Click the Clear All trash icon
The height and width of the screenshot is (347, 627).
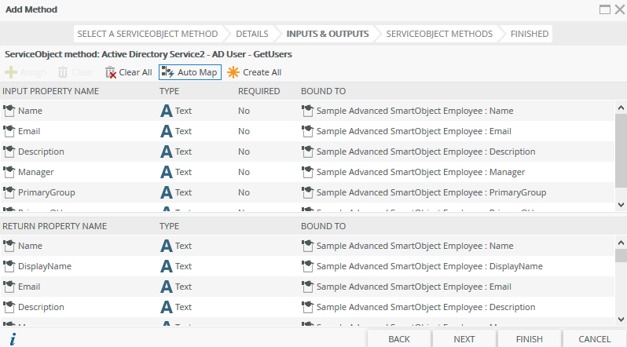110,72
